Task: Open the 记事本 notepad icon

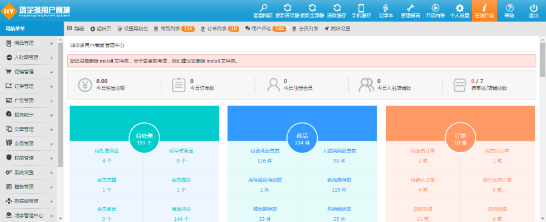Action: tap(386, 7)
